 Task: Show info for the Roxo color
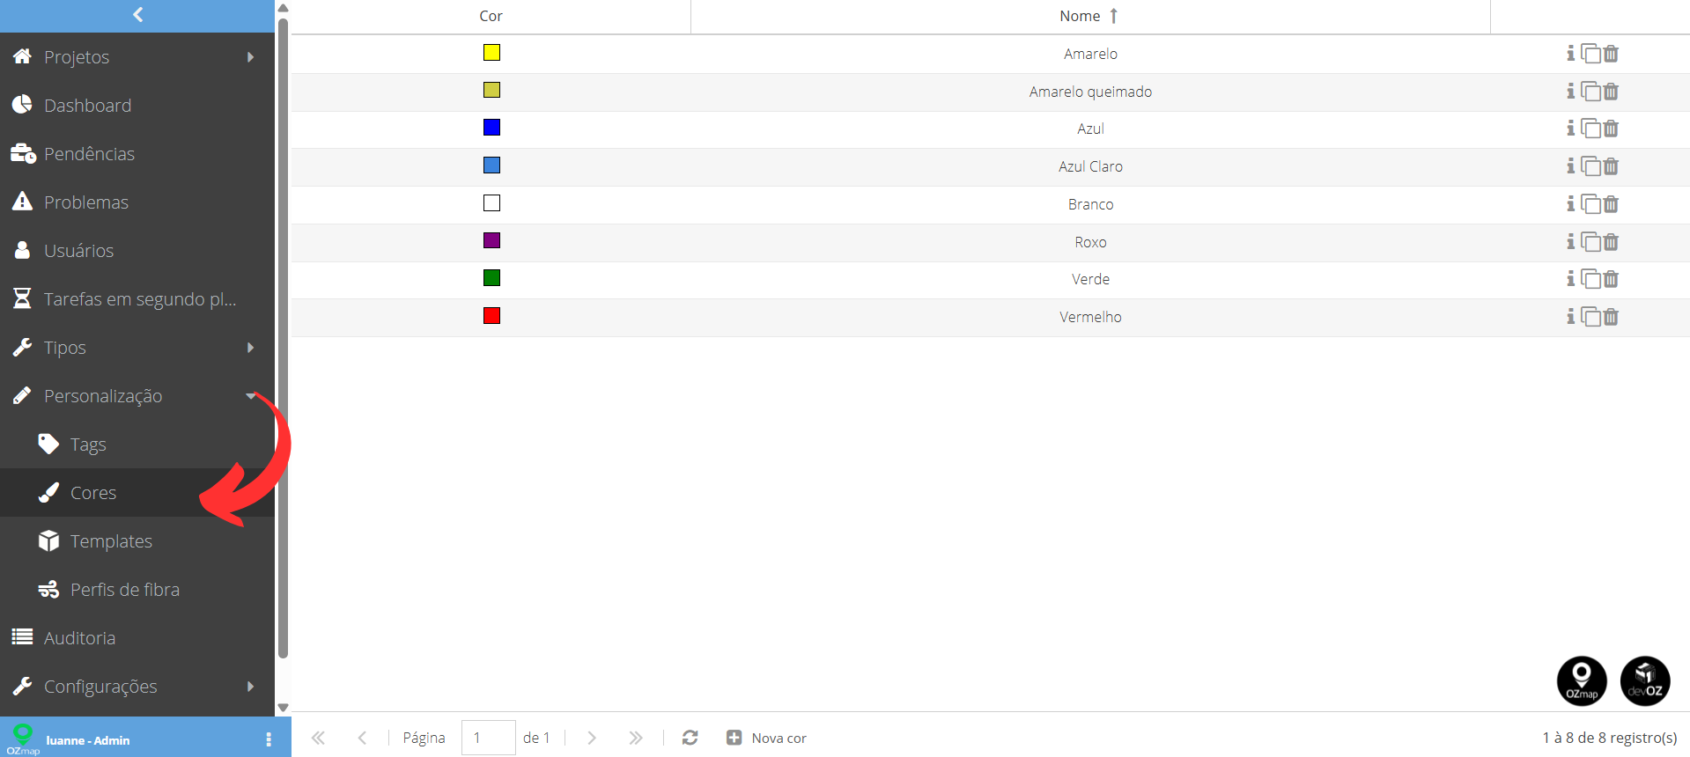tap(1570, 242)
